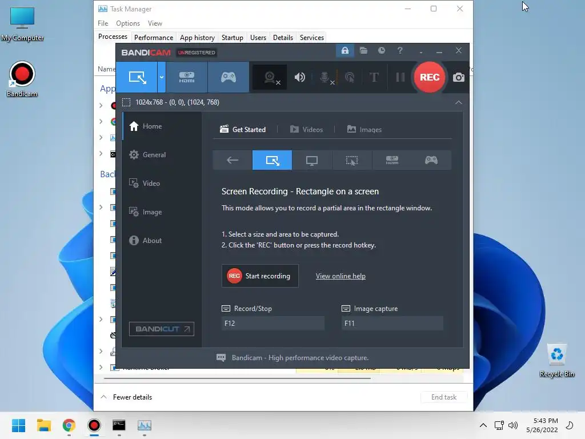Open Windows Start menu

pyautogui.click(x=18, y=425)
